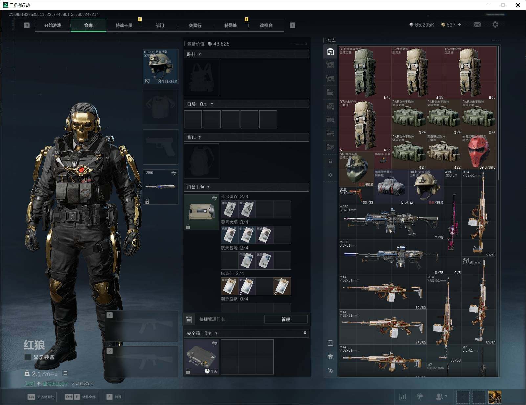Viewport: 526px width, 405px height.
Task: Select the GTI重型战术包 backpack in warehouse
Action: click(365, 73)
